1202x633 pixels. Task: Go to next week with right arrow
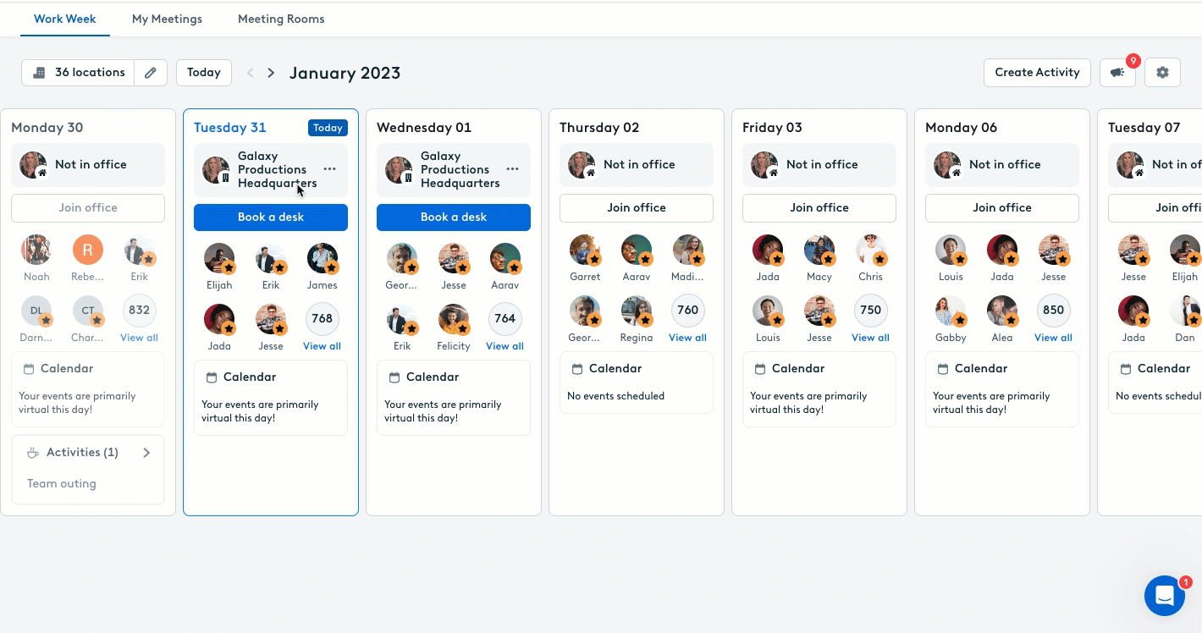(x=271, y=73)
